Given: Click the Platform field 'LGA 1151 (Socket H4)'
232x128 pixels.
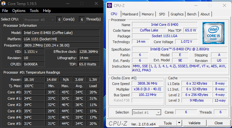Looking at the screenshot, I should point(61,39).
